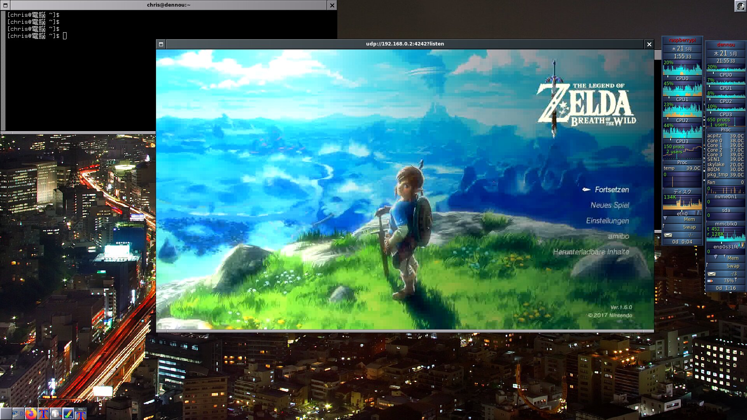
Task: Click the blank leftmost taskbar button
Action: pos(6,414)
